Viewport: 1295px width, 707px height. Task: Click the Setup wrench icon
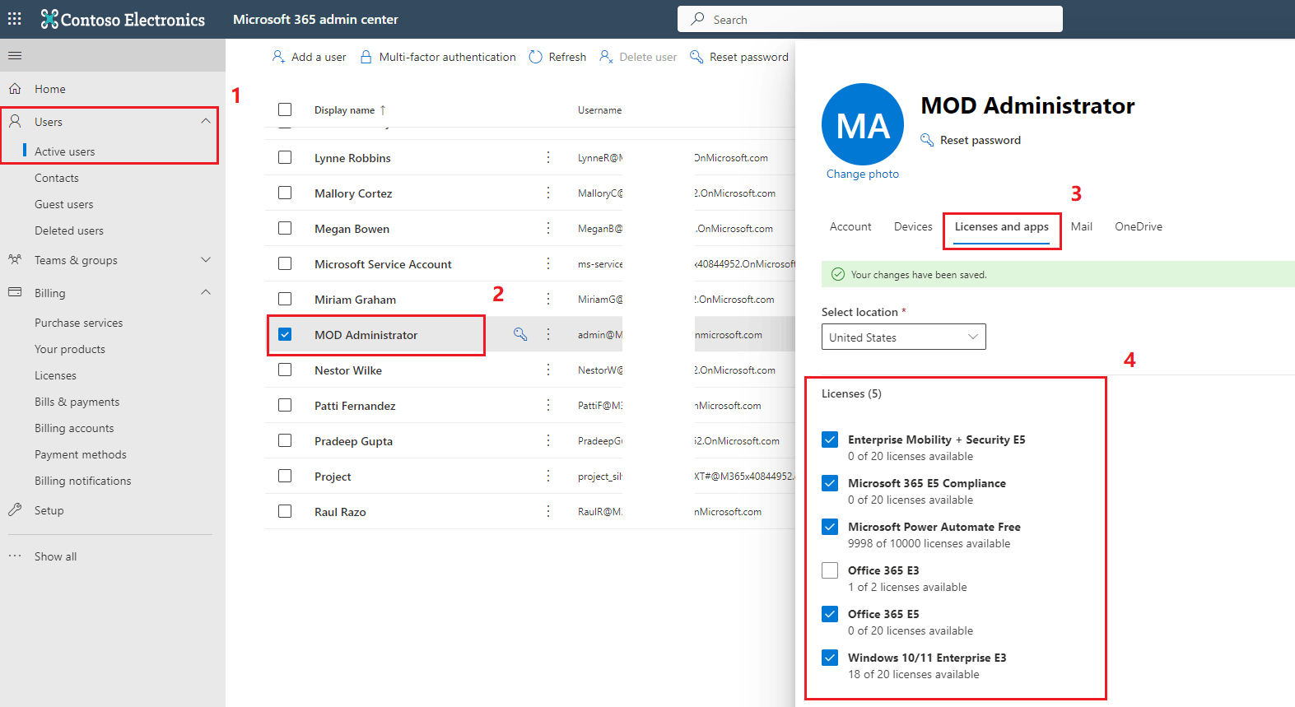pyautogui.click(x=15, y=509)
